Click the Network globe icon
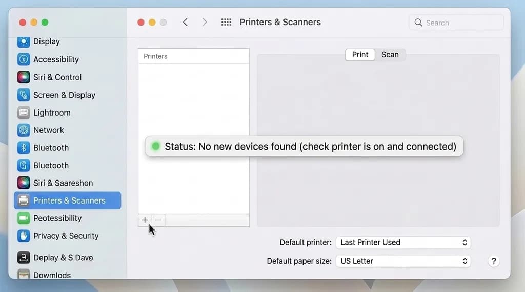Viewport: 525px width, 292px height. (24, 130)
